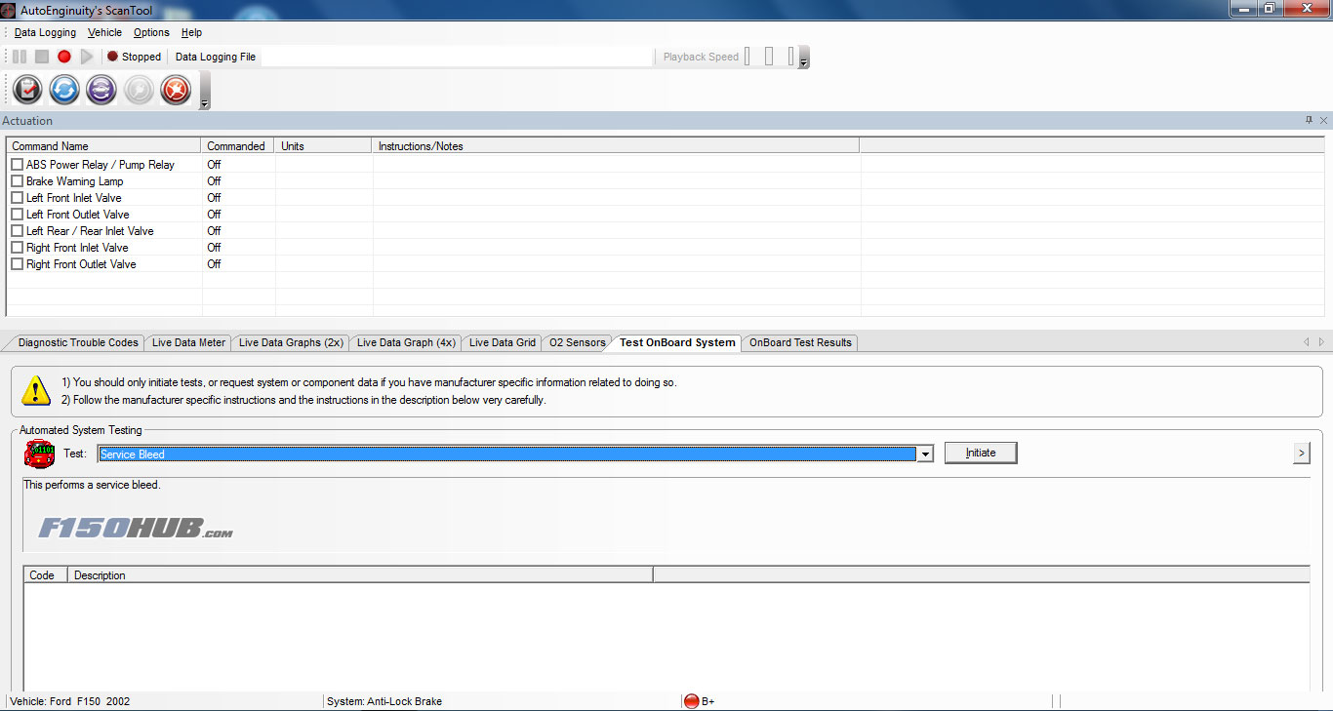
Task: Open the Service Bleed test dropdown
Action: [x=925, y=454]
